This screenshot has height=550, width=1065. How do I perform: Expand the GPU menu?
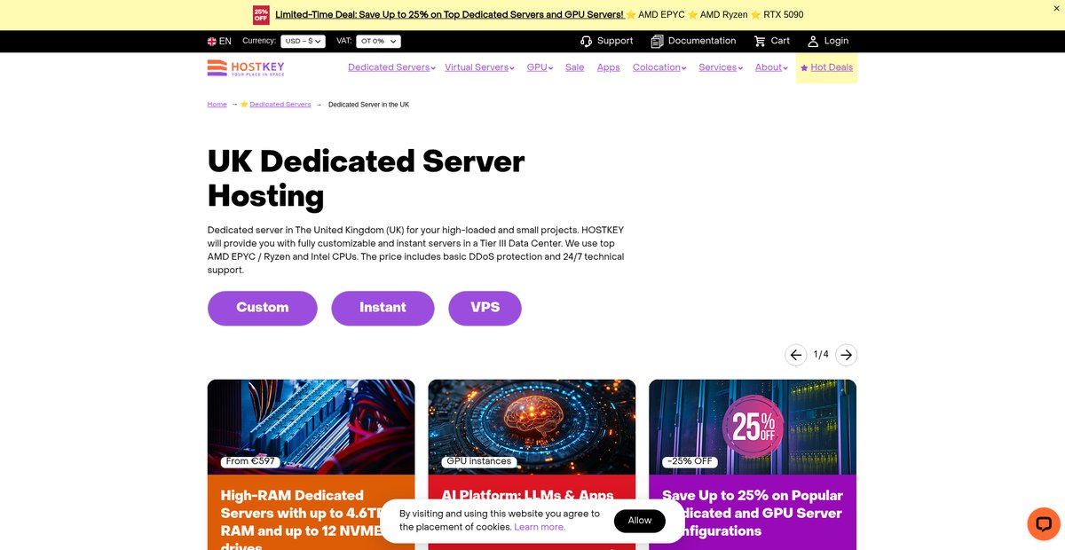540,67
